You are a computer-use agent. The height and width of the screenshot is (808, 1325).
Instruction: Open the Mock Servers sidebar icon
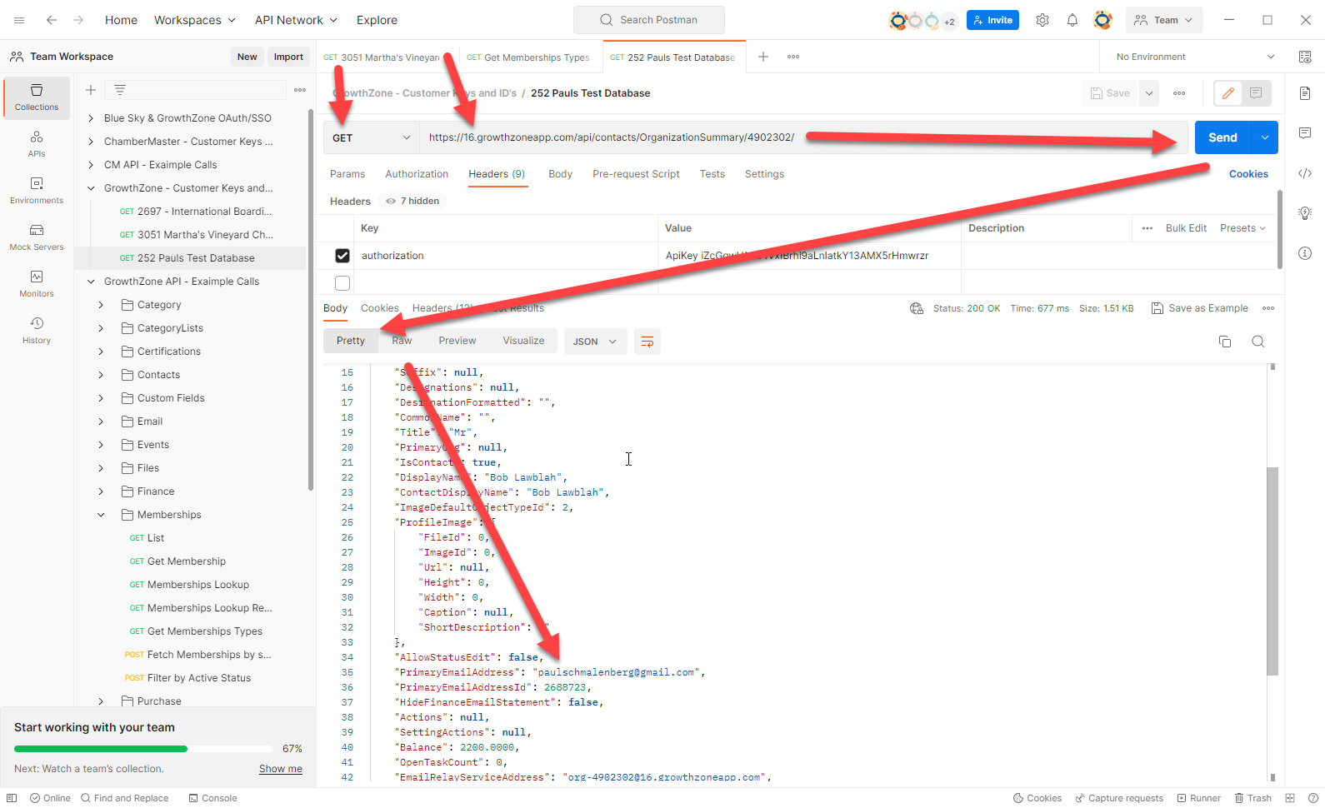(x=37, y=237)
